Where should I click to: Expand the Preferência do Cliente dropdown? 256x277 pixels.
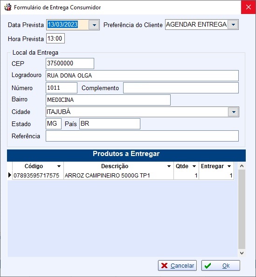coord(233,25)
